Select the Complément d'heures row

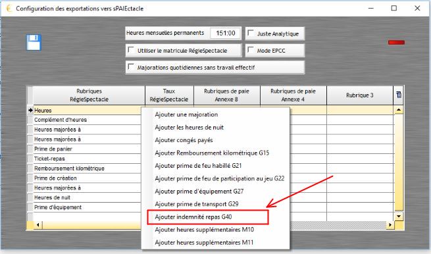click(x=87, y=120)
